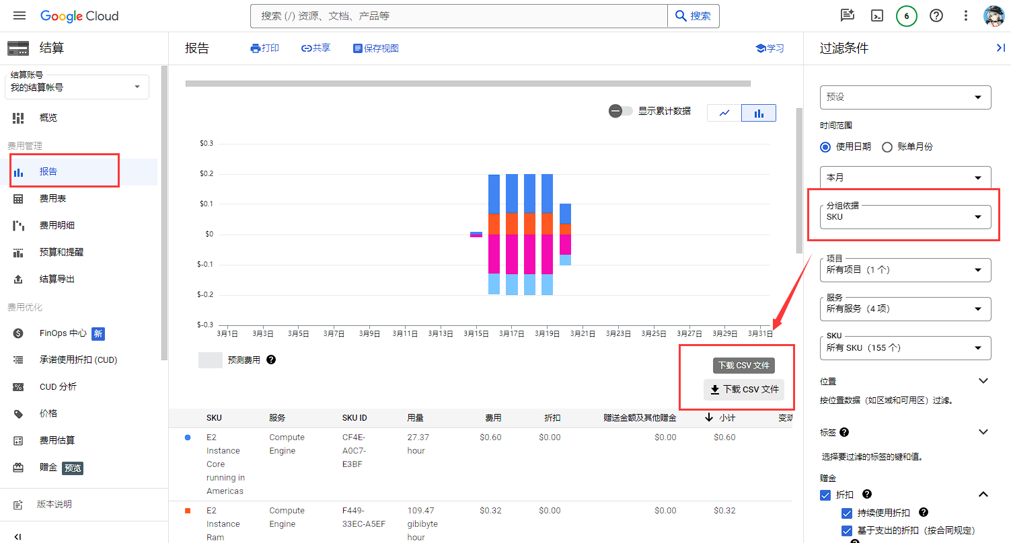Open the SKU 所有 SKU (155 个) dropdown
The height and width of the screenshot is (543, 1011).
click(x=905, y=347)
